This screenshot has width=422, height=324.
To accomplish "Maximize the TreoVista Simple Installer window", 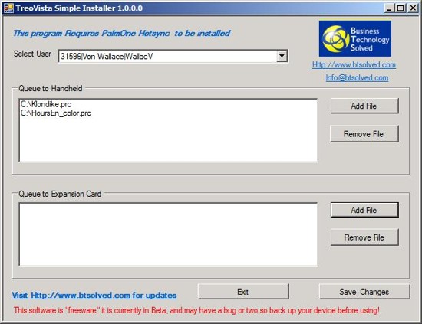I will 401,8.
